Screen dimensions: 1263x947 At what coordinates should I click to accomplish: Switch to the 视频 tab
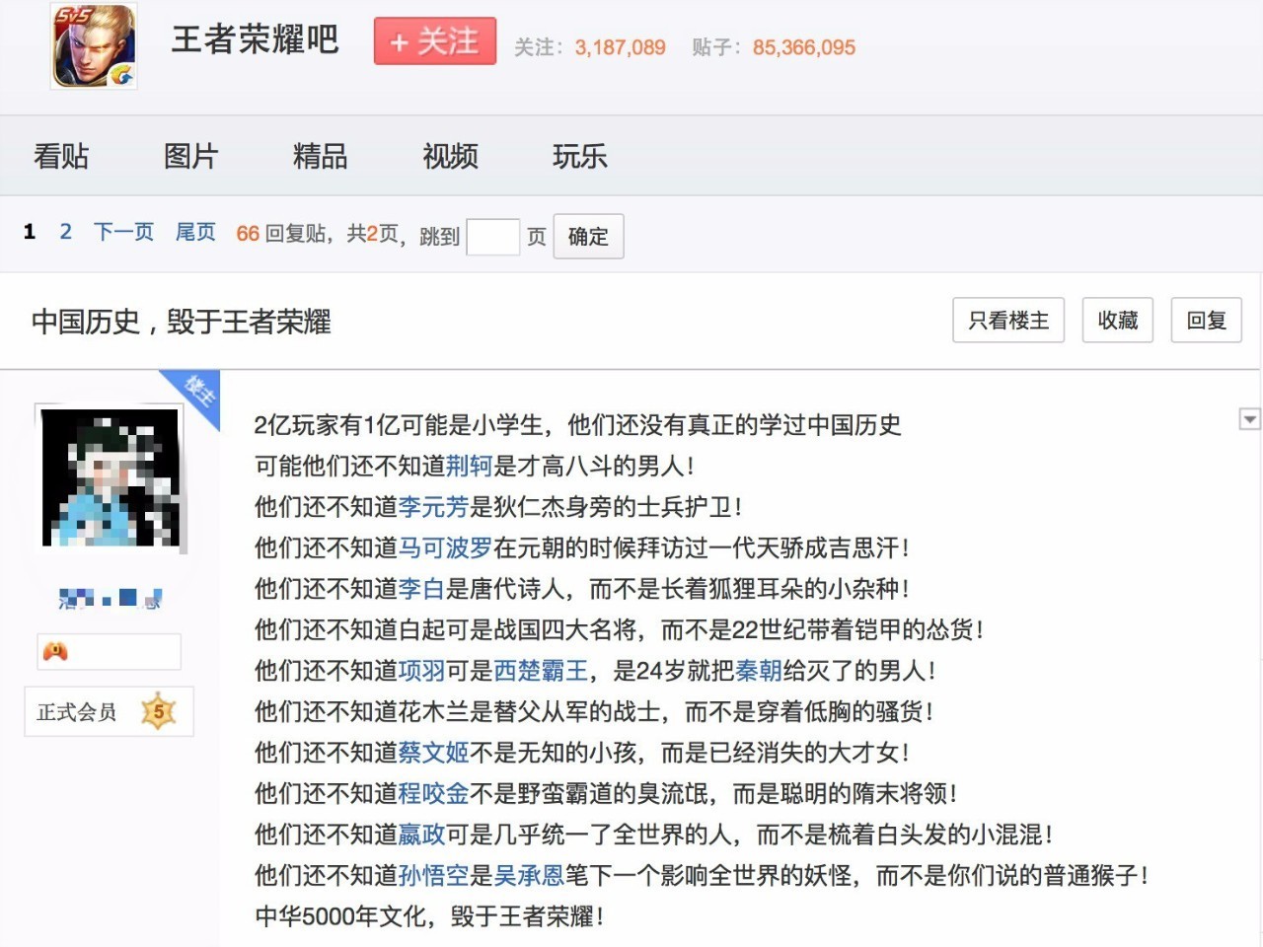[450, 156]
